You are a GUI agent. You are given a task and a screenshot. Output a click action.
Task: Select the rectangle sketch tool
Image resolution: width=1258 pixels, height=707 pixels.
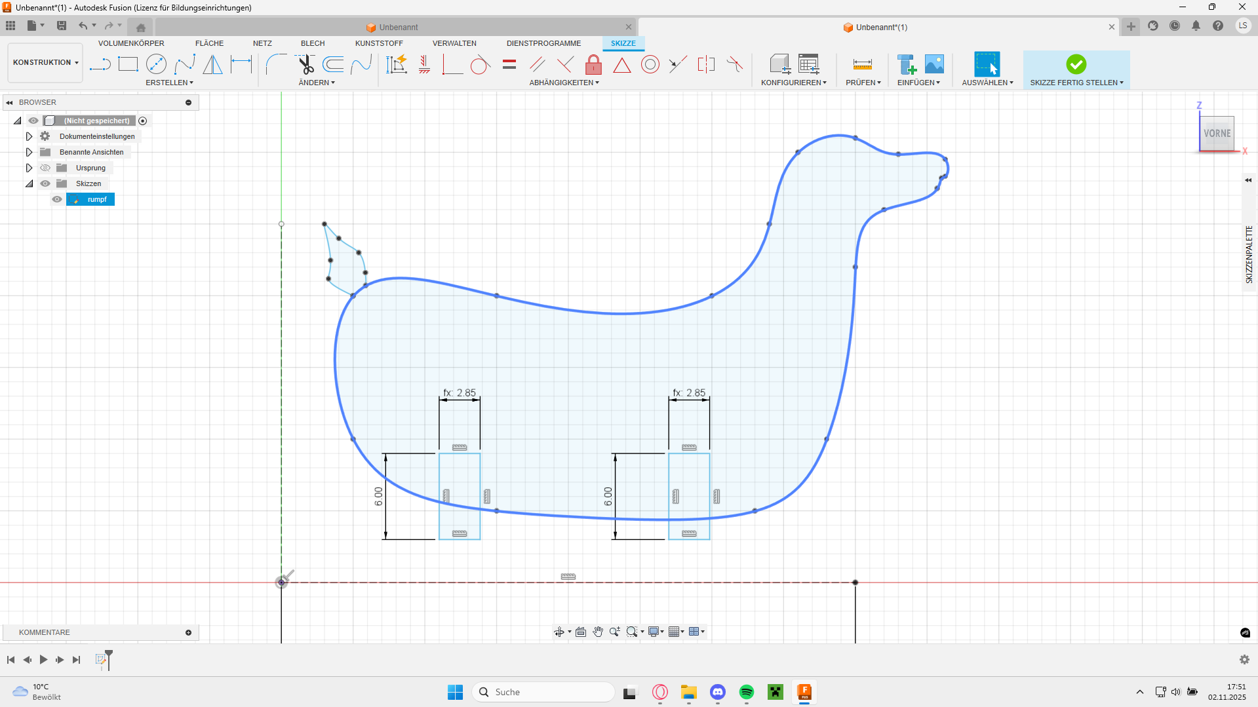click(x=128, y=64)
